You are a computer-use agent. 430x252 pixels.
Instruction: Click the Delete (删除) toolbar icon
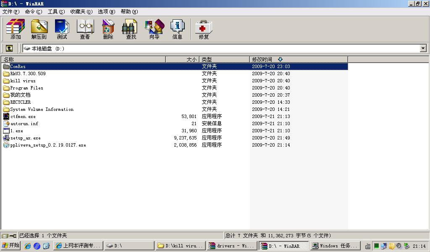pyautogui.click(x=108, y=29)
